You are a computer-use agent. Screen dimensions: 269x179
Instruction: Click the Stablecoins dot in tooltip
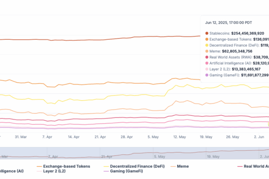tap(207, 33)
